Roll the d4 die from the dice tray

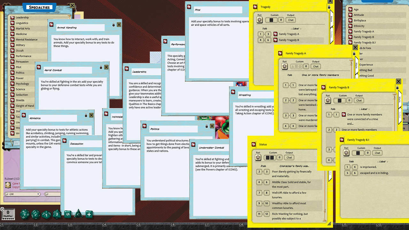click(x=79, y=214)
